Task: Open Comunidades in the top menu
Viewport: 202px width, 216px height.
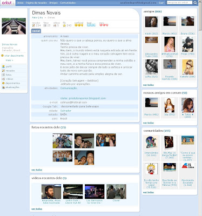Action: [68, 3]
